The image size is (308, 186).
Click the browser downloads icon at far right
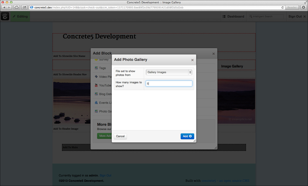click(303, 7)
